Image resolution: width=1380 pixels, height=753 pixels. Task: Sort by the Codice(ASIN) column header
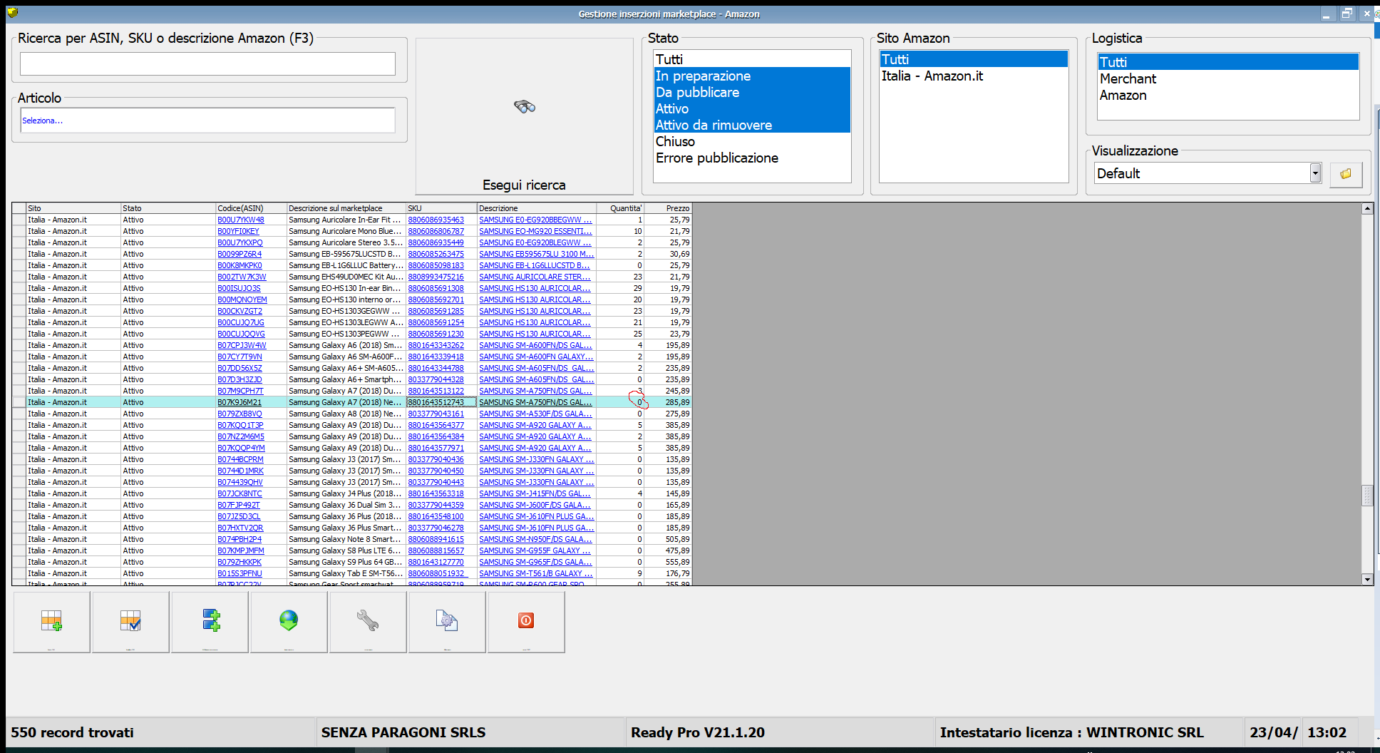251,208
